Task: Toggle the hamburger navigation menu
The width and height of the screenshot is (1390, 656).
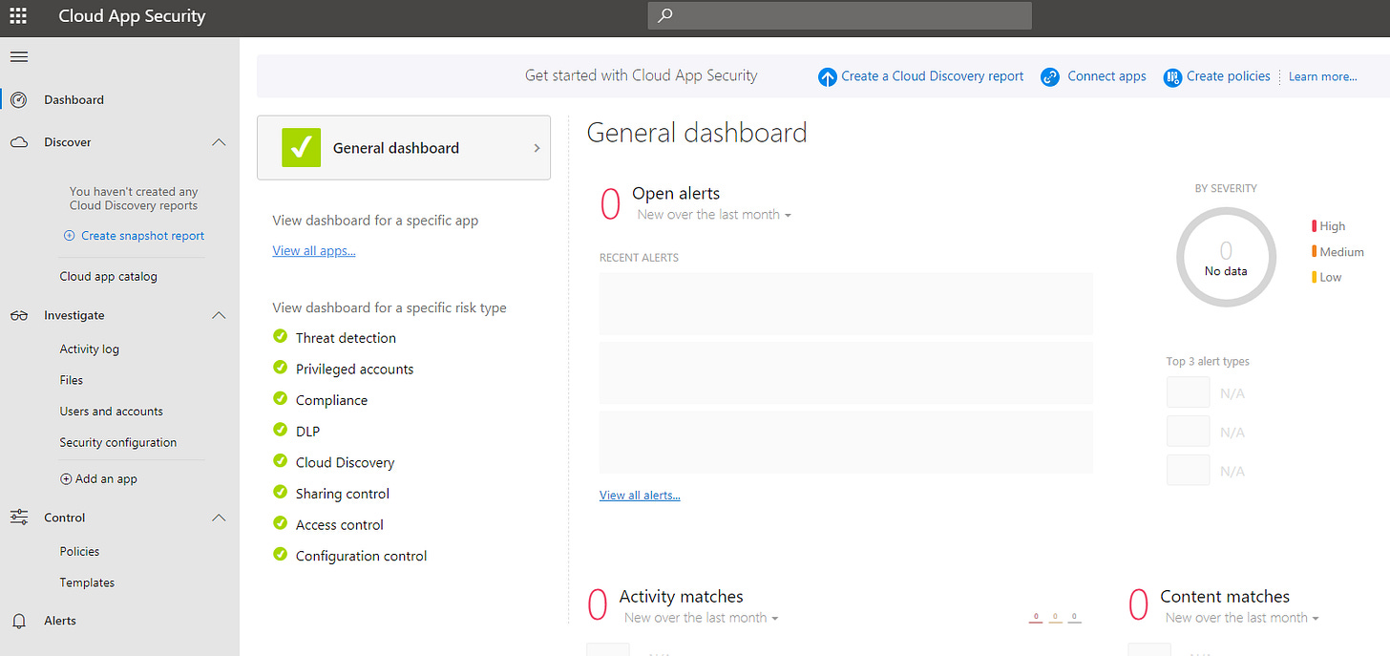Action: (18, 57)
